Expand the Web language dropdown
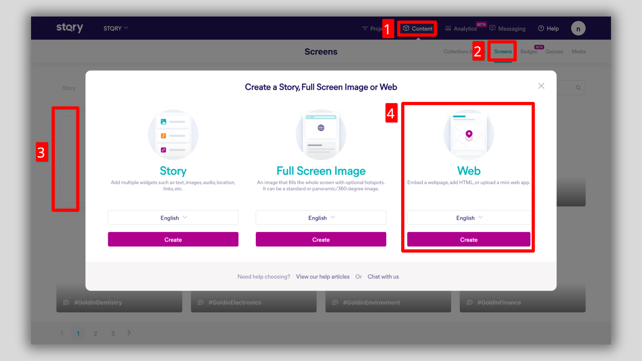The image size is (642, 361). point(469,218)
